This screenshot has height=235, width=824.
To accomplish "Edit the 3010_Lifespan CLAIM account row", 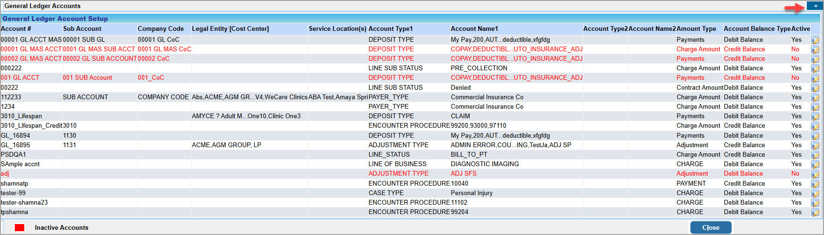I will 815,117.
